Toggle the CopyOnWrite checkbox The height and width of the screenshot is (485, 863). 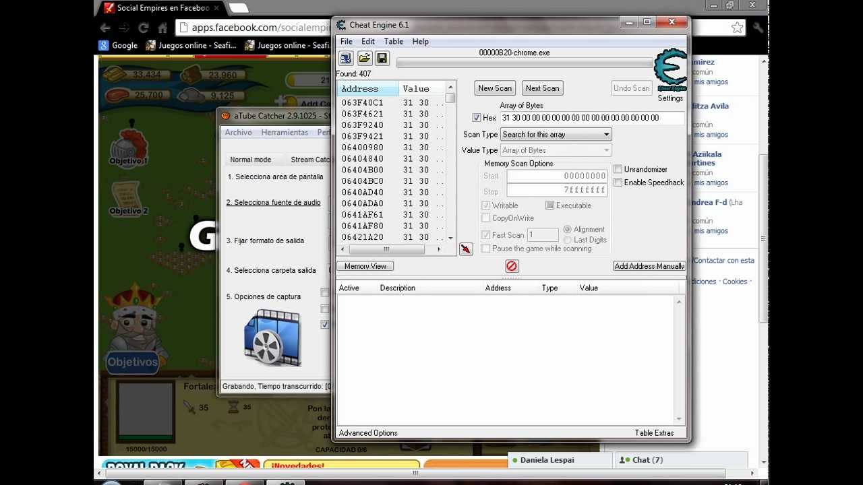(485, 218)
